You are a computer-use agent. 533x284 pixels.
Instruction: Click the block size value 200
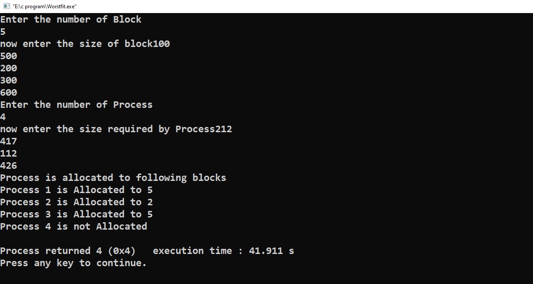9,68
